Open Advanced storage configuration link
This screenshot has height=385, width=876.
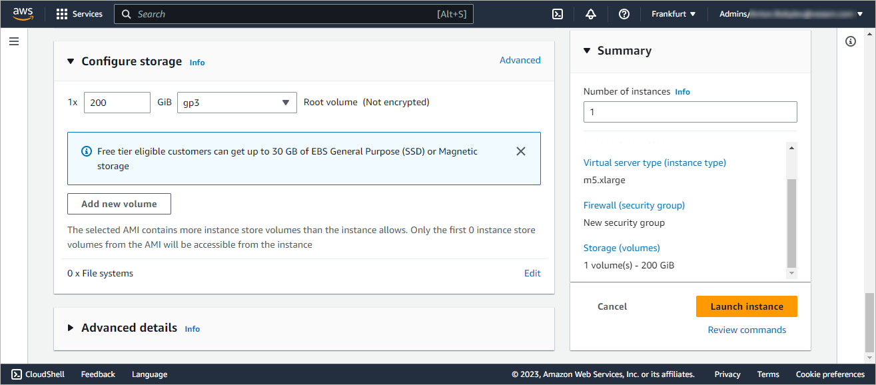(520, 60)
